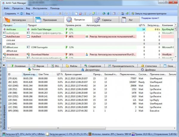Open the Соединения details tab
Viewport: 179px width, 137px height.
92,66
